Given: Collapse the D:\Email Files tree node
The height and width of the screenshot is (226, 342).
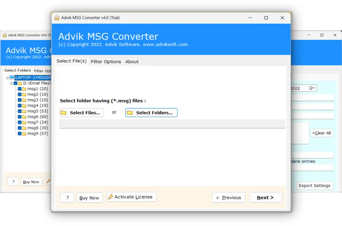Looking at the screenshot, I should click(x=11, y=83).
